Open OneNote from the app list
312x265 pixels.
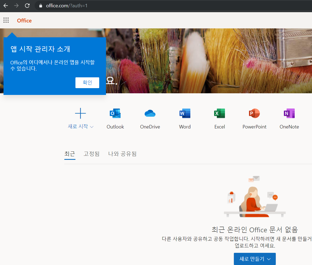pos(289,113)
